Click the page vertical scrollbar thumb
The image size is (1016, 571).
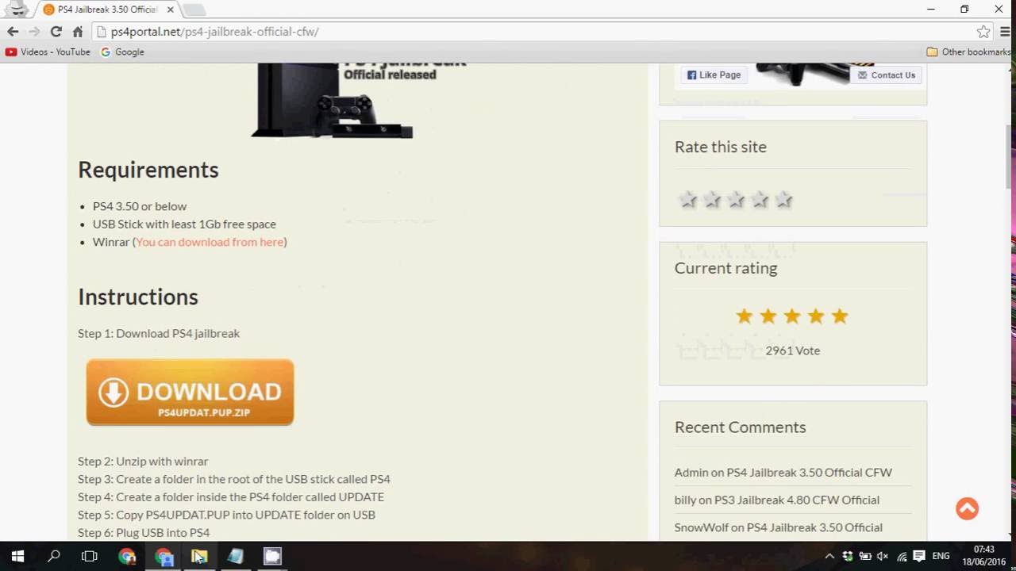pos(1010,156)
